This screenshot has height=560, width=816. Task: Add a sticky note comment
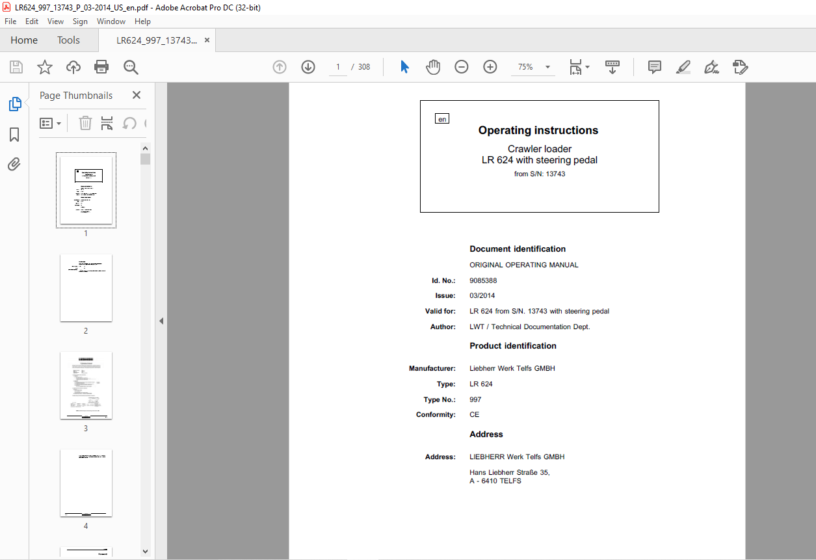click(655, 67)
